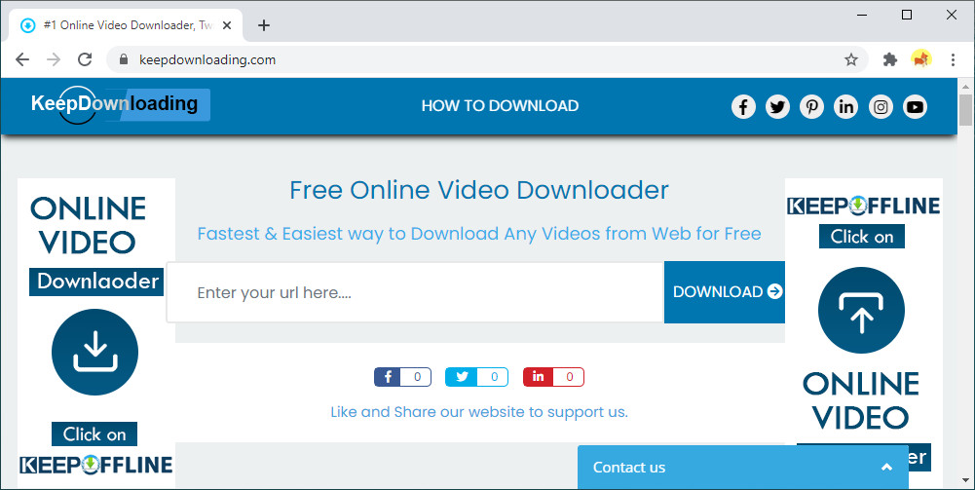
Task: Open the Twitter icon in site header
Action: coord(777,106)
